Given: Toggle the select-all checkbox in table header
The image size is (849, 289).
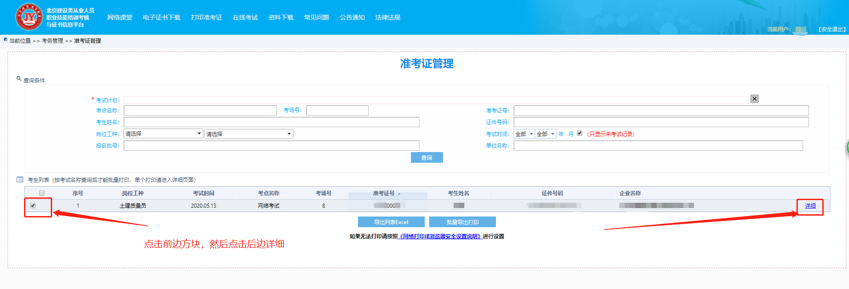Looking at the screenshot, I should click(42, 193).
